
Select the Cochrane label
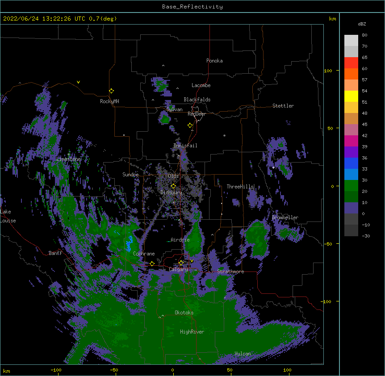tap(144, 254)
